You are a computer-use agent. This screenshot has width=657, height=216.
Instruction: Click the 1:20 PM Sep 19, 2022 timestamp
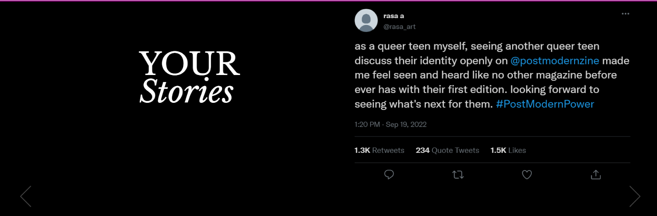[x=391, y=125]
